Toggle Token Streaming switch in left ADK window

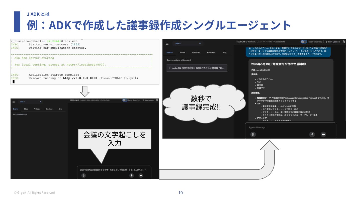pyautogui.click(x=125, y=100)
